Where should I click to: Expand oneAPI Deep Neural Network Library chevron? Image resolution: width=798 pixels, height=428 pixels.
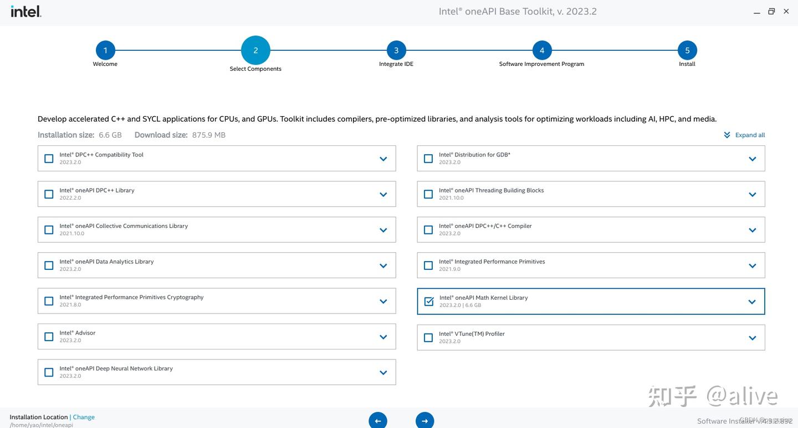point(383,372)
